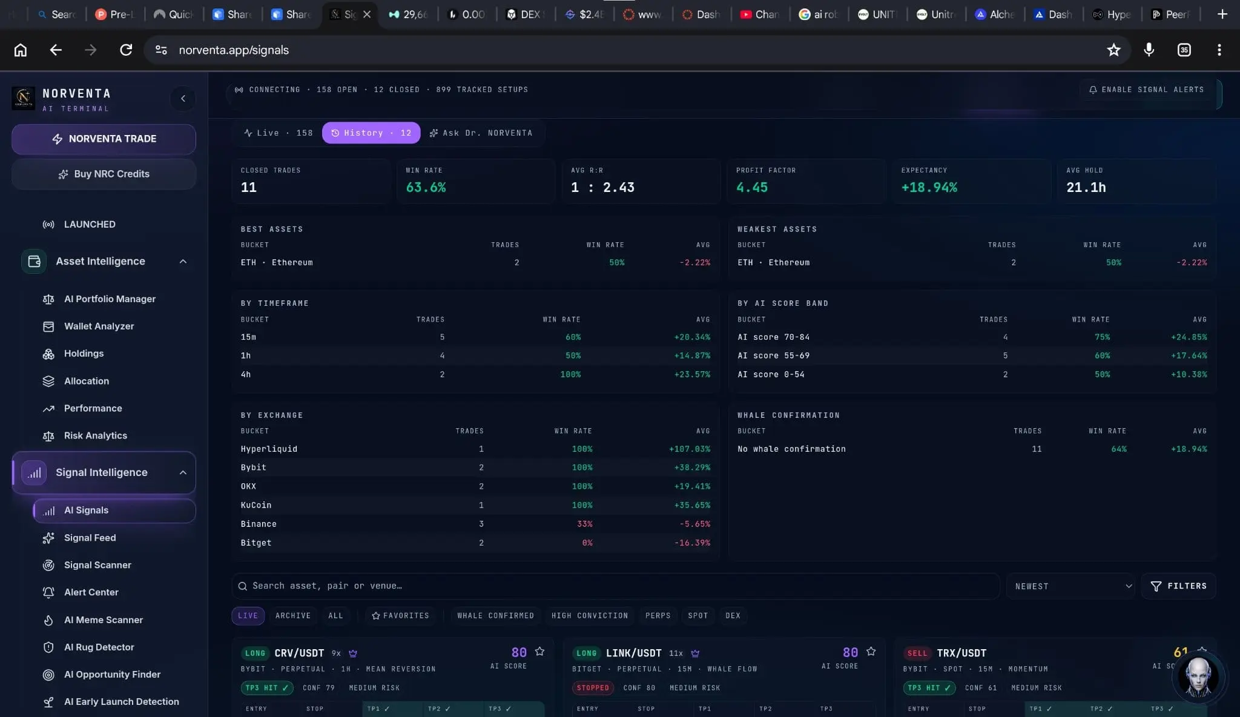Open AI Meme Scanner
The height and width of the screenshot is (717, 1240).
point(104,620)
